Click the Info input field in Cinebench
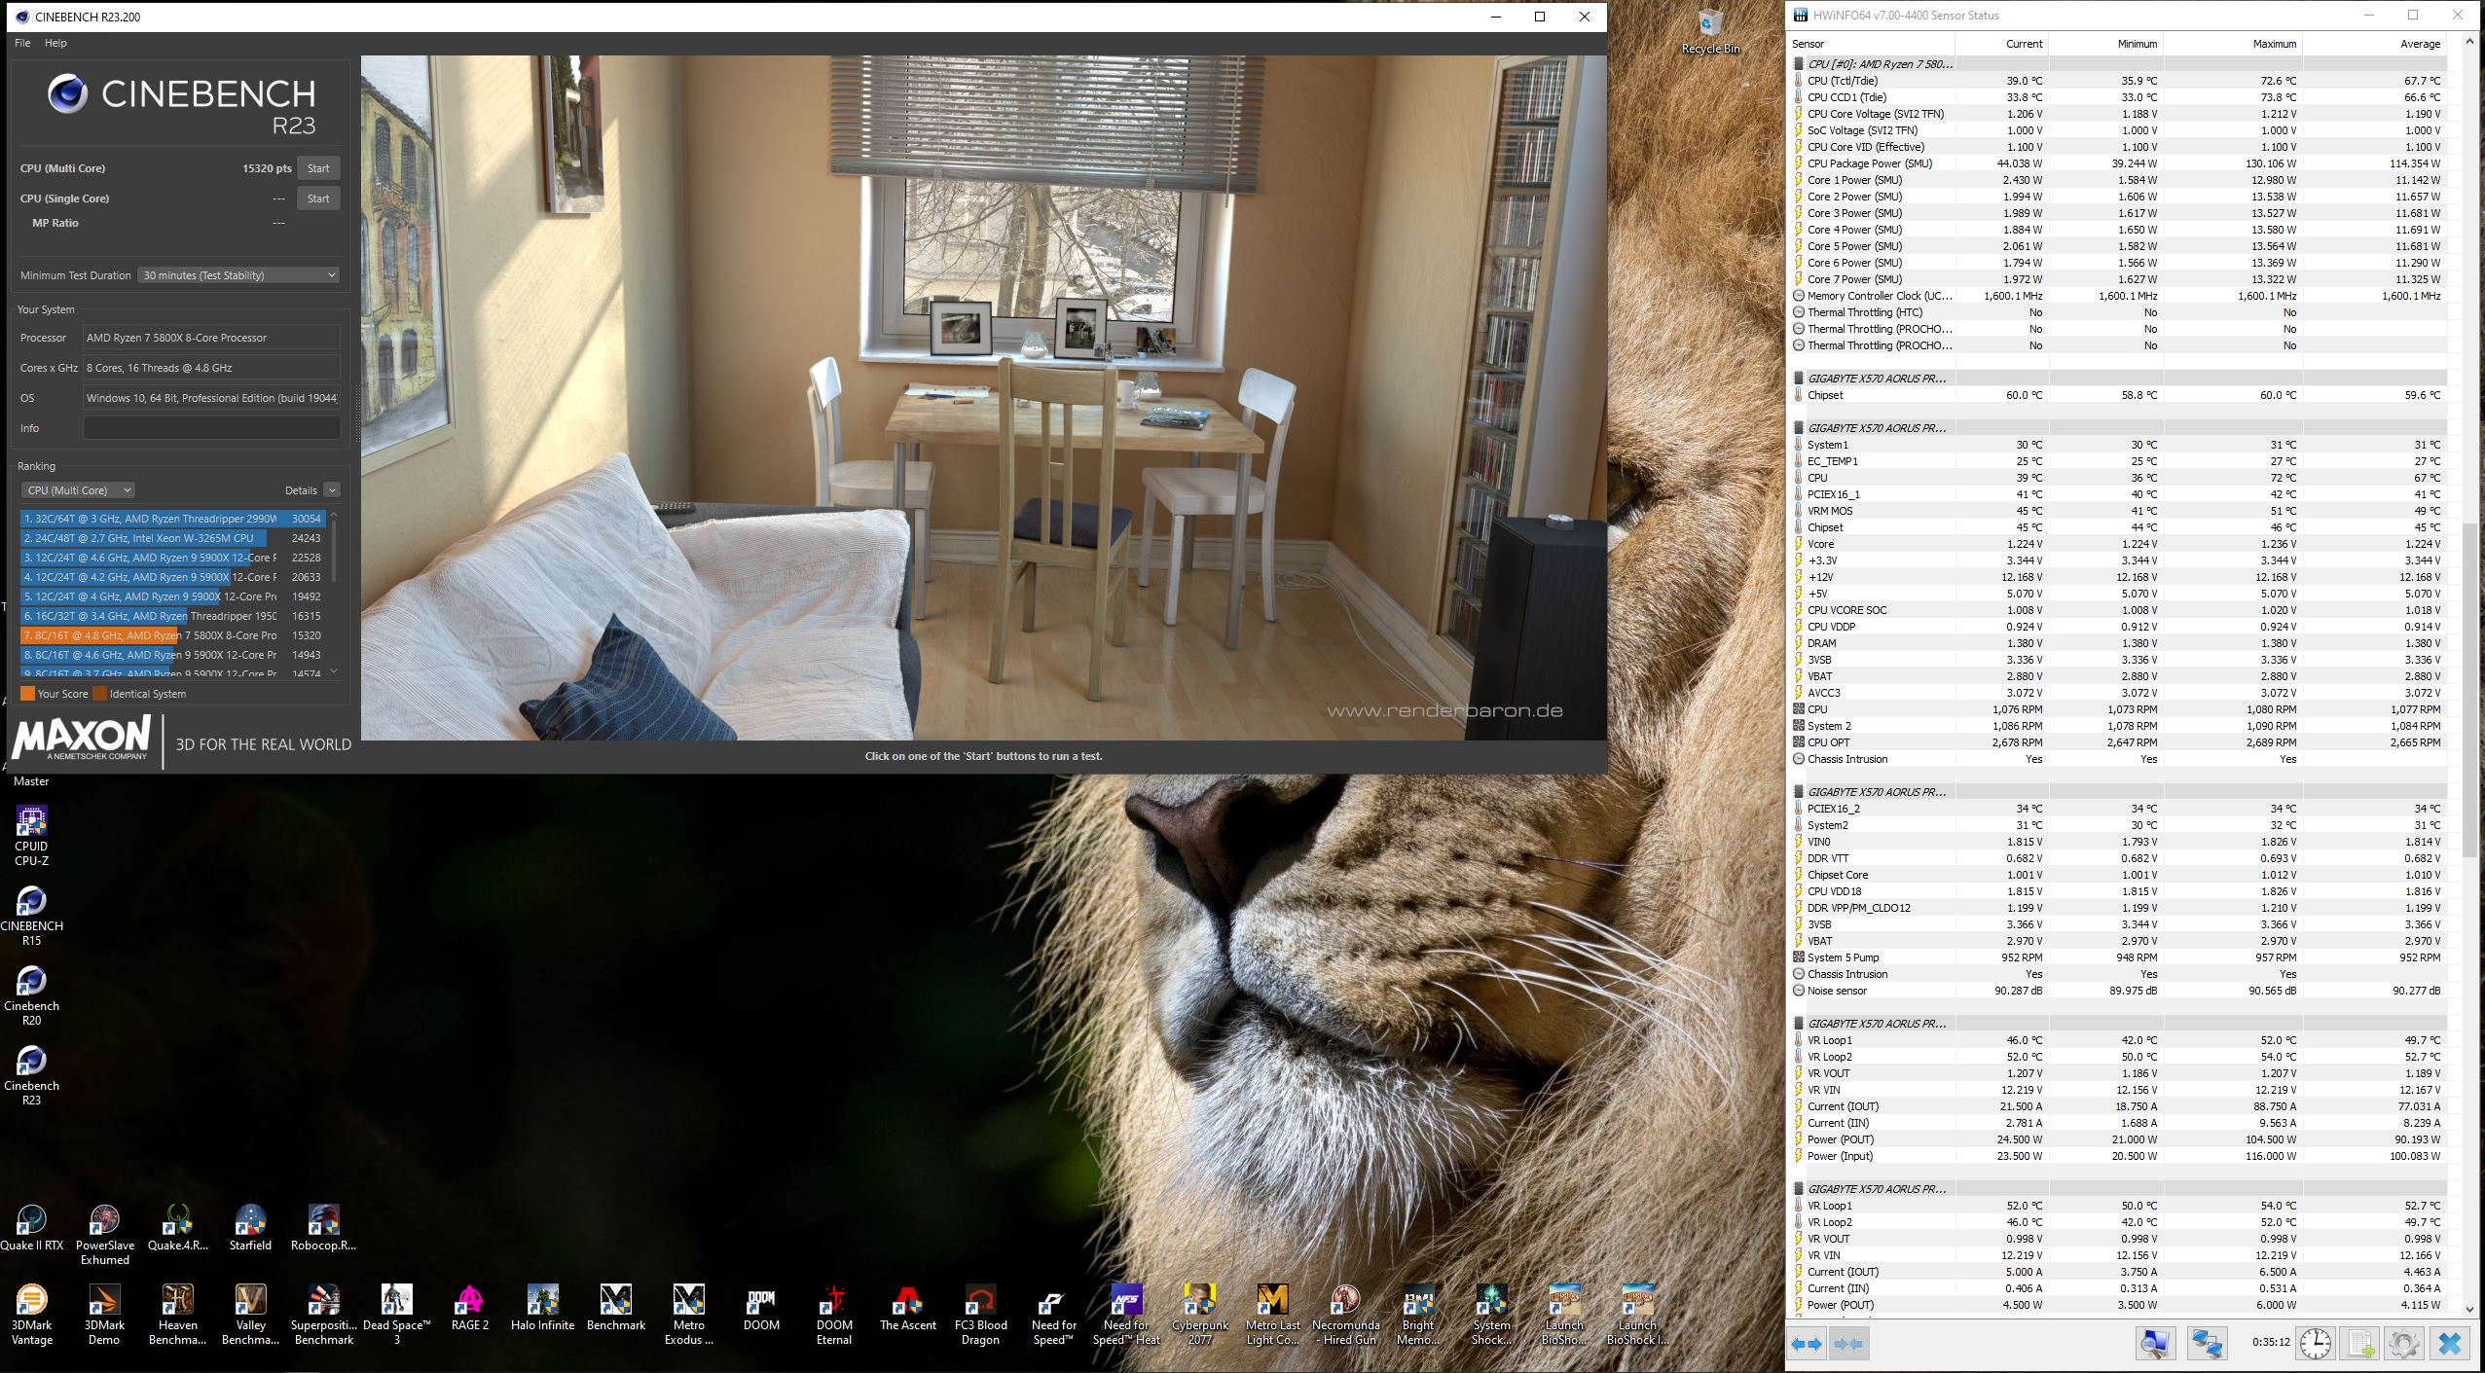 211,428
